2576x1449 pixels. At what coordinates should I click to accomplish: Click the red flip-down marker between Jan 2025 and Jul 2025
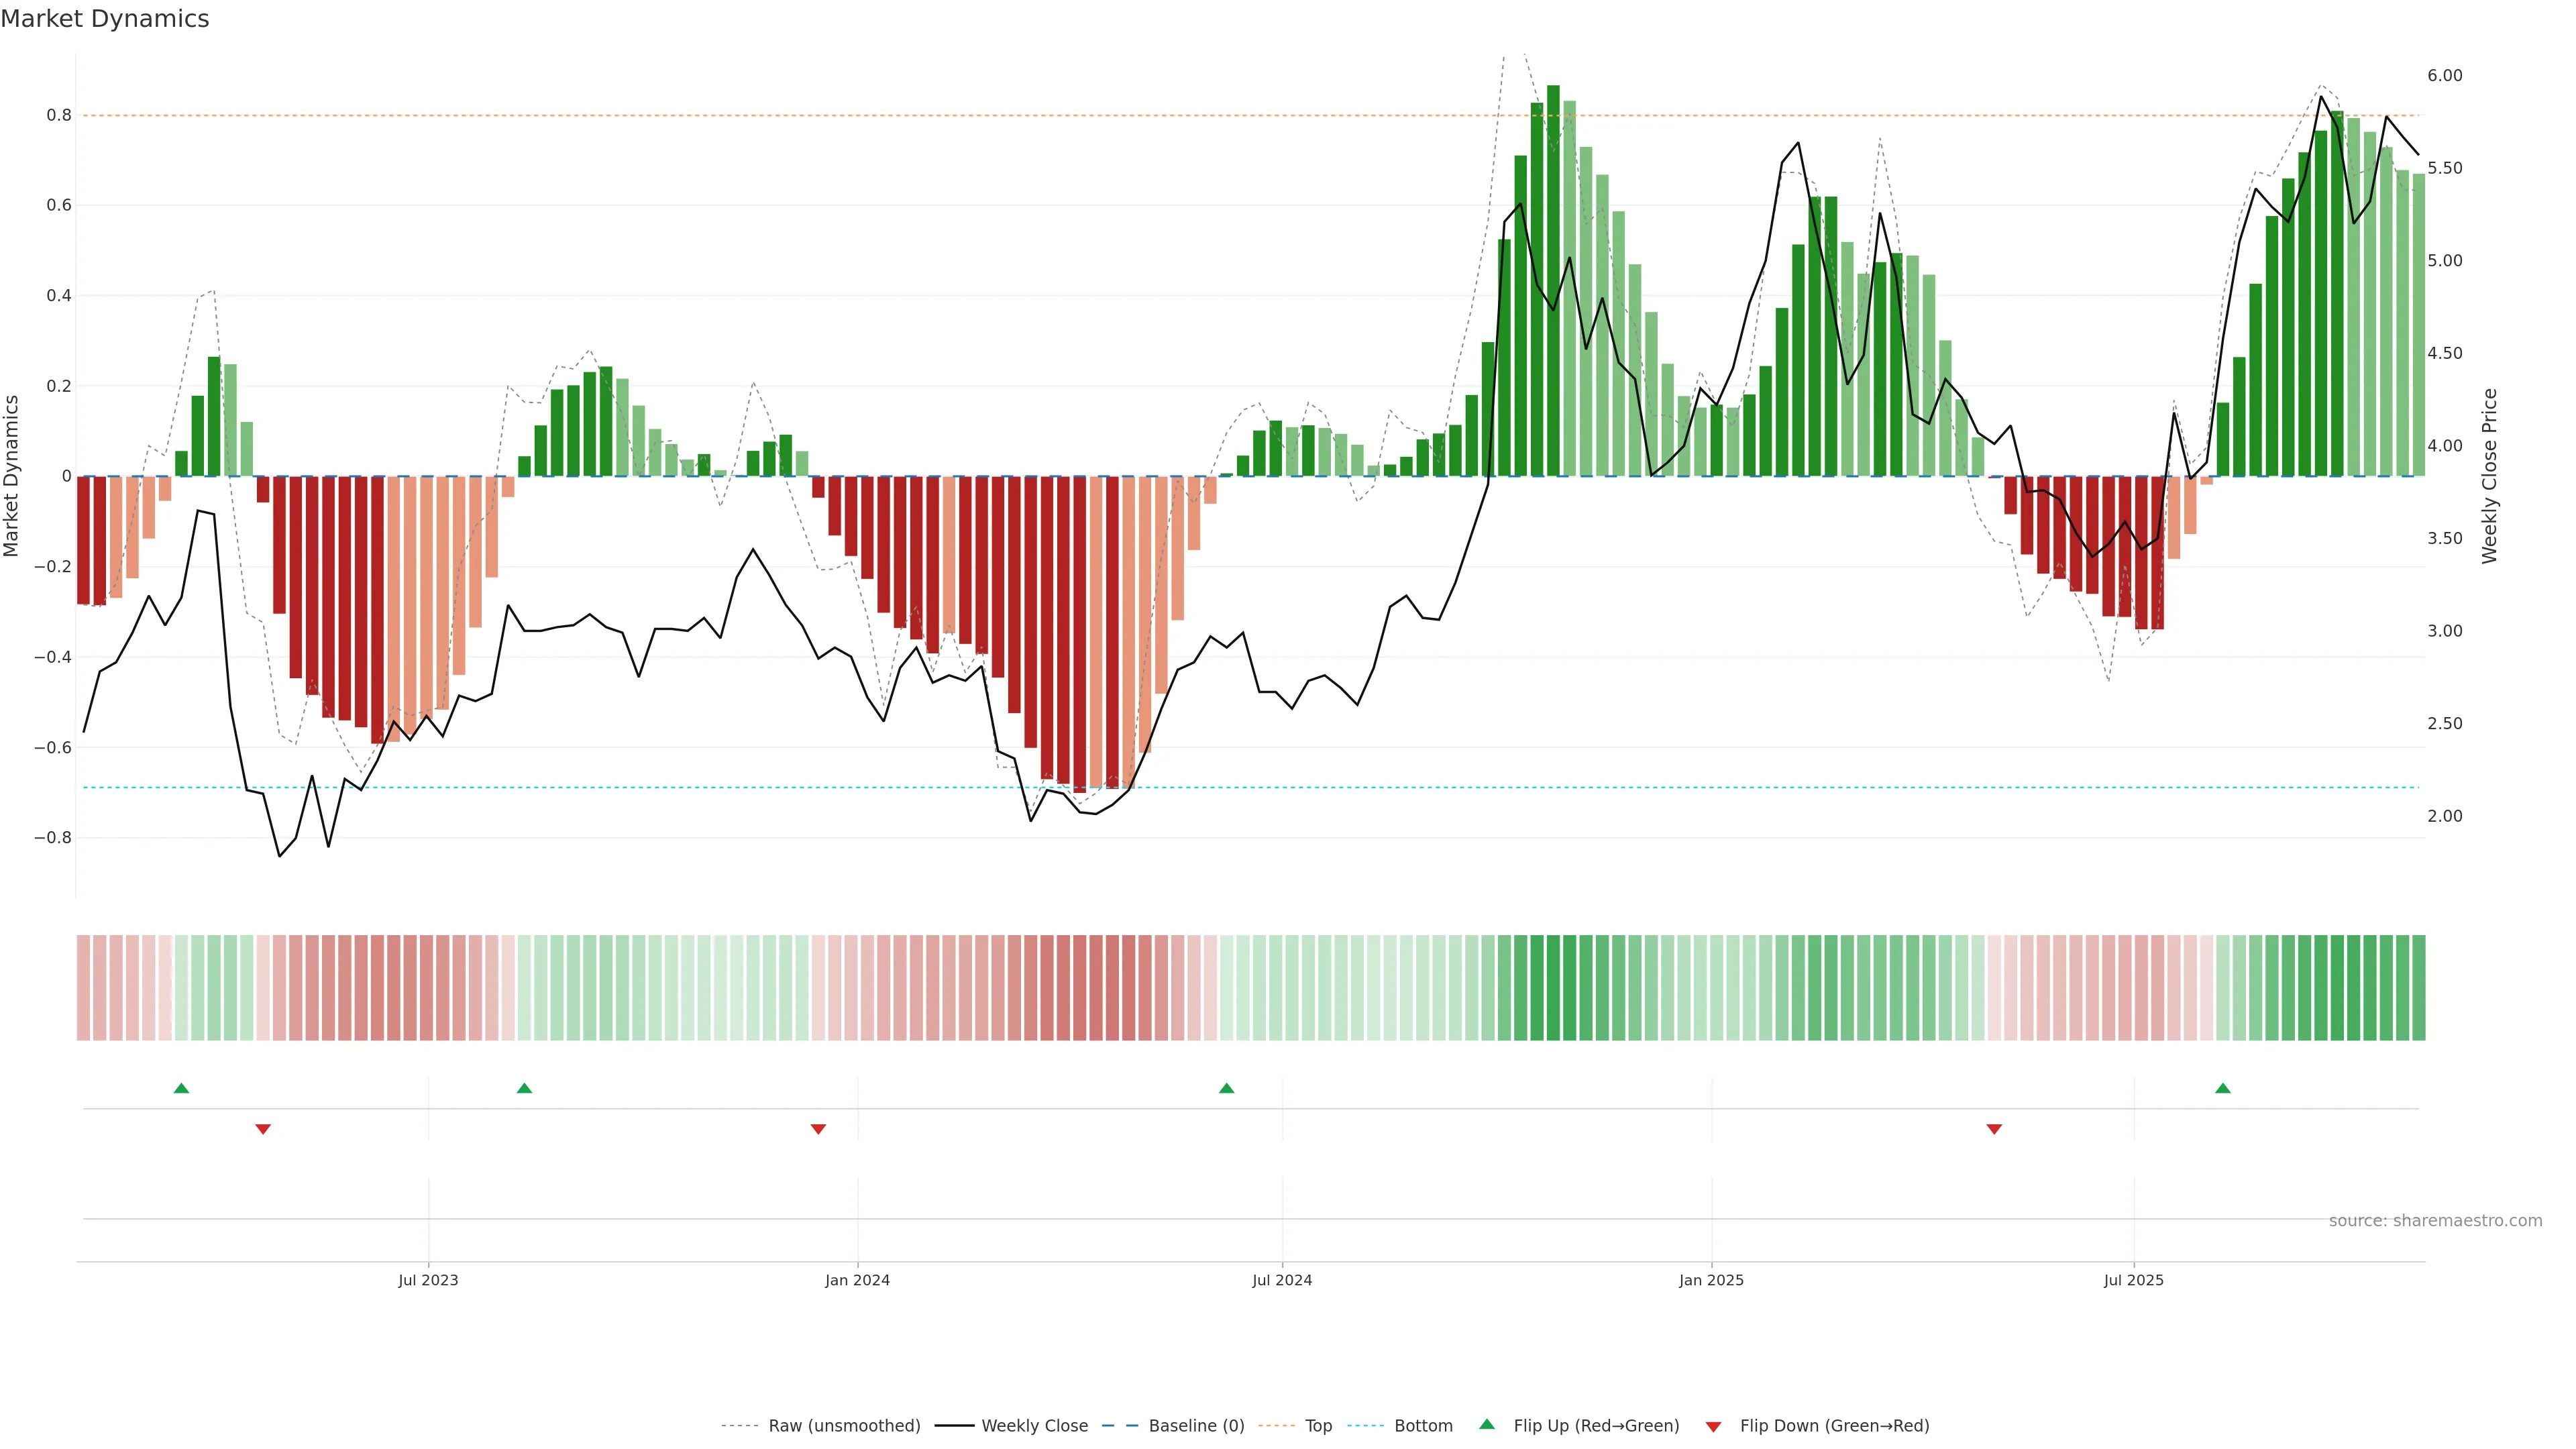[x=1994, y=1129]
